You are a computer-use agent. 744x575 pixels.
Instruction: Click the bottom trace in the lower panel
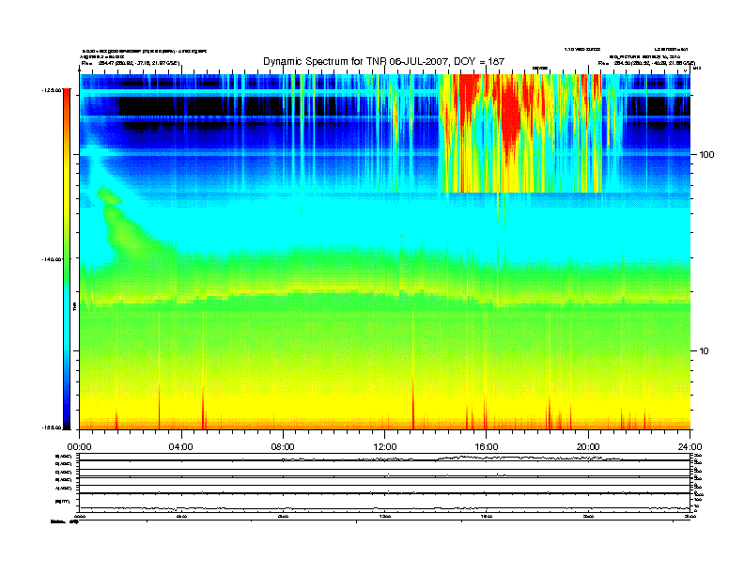pos(384,508)
